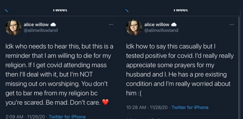The image size is (243, 119).
Task: Tap back arrow above the tested-positive tweet
Action: tap(127, 10)
